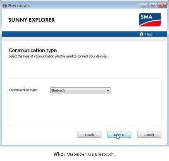Click the SUNNY EXPLORER heading
Viewport: 169px width, 161px height.
coord(31,20)
